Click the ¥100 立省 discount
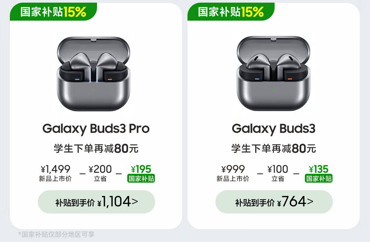Viewport: 370px width, 242px height. click(x=278, y=173)
